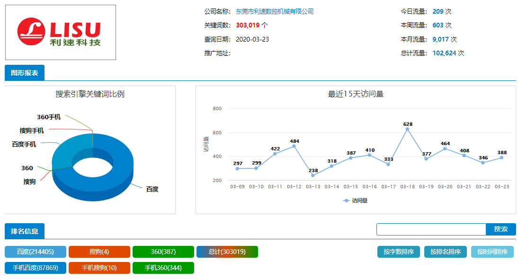Click the 03-16 data point with value 410
Image resolution: width=518 pixels, height=279 pixels.
pos(369,155)
